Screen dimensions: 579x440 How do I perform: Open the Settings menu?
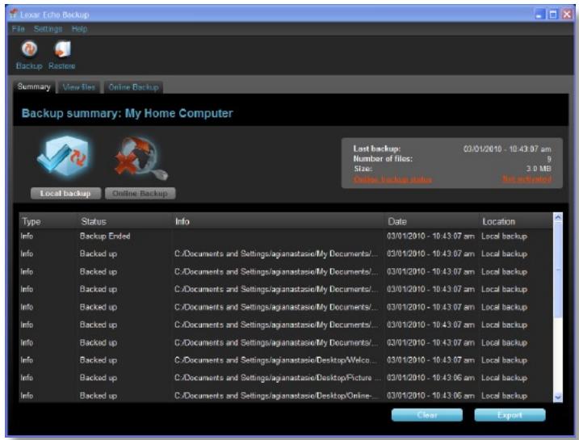coord(48,29)
